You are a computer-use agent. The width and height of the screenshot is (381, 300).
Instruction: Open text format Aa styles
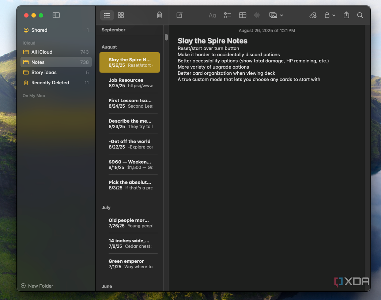pyautogui.click(x=212, y=16)
